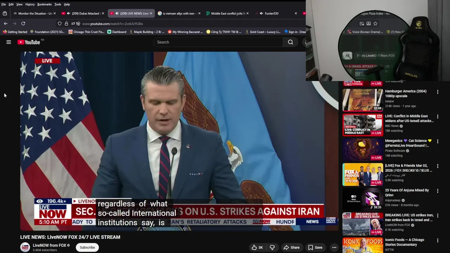The width and height of the screenshot is (450, 253).
Task: Go back in browser history
Action: pos(6,24)
